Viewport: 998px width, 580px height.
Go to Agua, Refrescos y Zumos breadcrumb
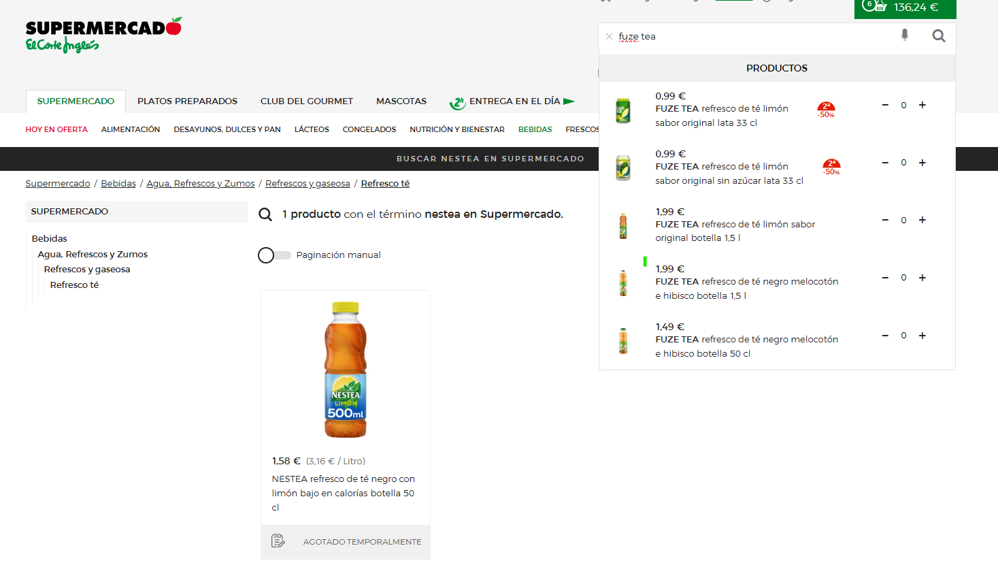(x=201, y=184)
